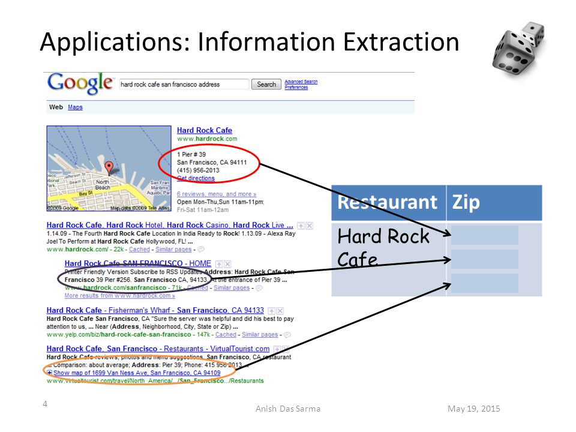Image resolution: width=576 pixels, height=432 pixels.
Task: Open '6 reviews, menu, and more' link
Action: [217, 194]
